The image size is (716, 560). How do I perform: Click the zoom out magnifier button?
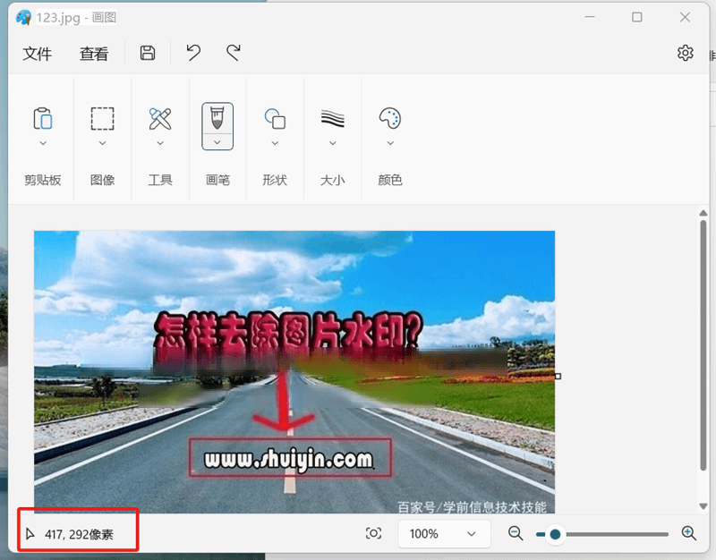pos(516,533)
